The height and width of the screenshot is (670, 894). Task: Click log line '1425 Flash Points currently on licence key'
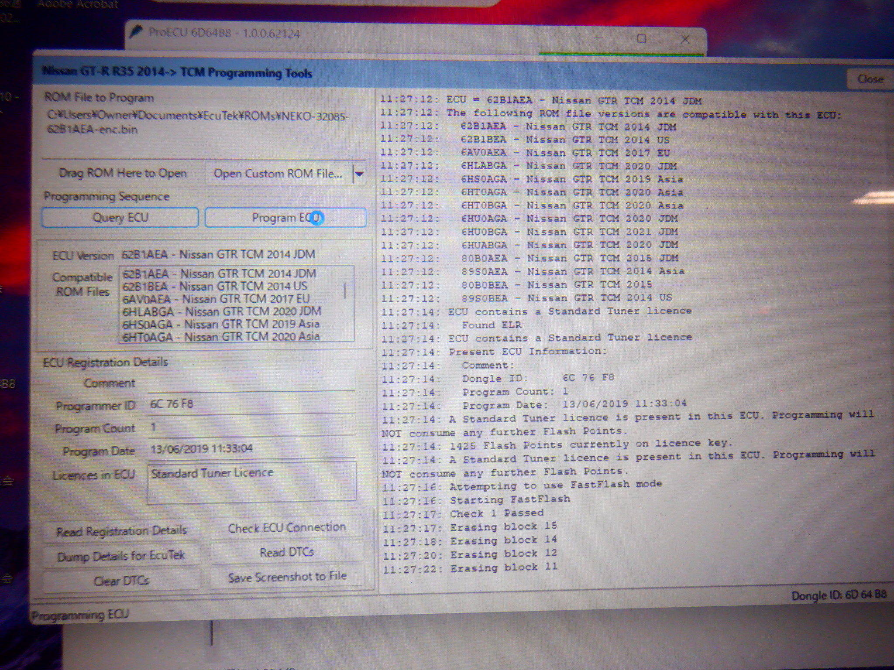tap(557, 445)
